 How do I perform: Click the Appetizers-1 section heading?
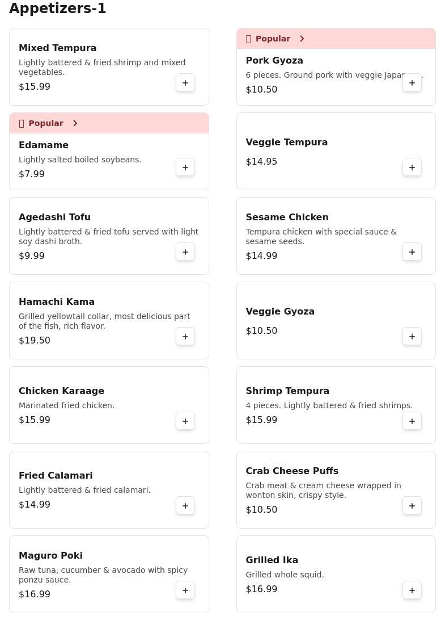tap(58, 9)
